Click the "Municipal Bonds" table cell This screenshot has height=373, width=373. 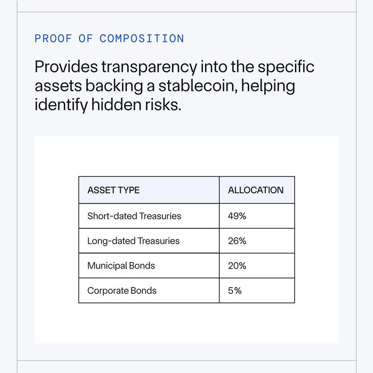click(121, 266)
